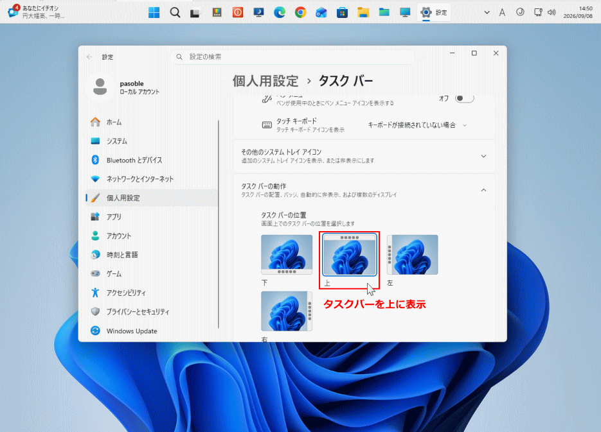601x432 pixels.
Task: Open アクセシビリティ settings category
Action: pos(152,293)
